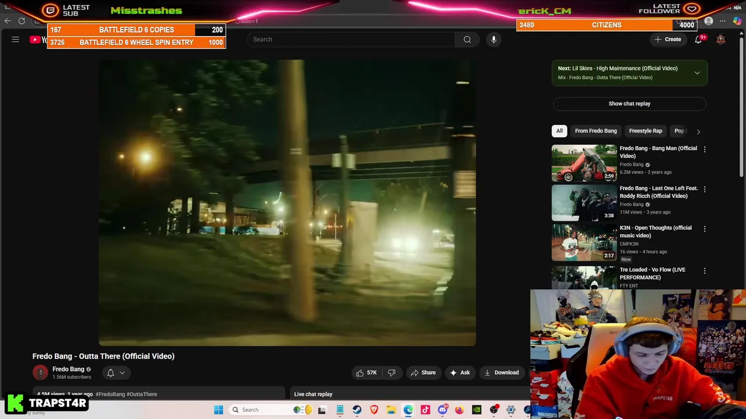Select the Freestyle Rap chip
Image resolution: width=746 pixels, height=419 pixels.
(x=645, y=131)
